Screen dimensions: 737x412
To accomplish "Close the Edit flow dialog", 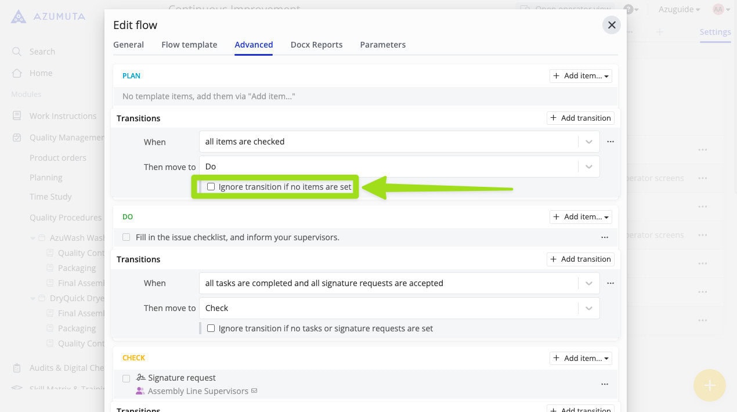I will [611, 26].
